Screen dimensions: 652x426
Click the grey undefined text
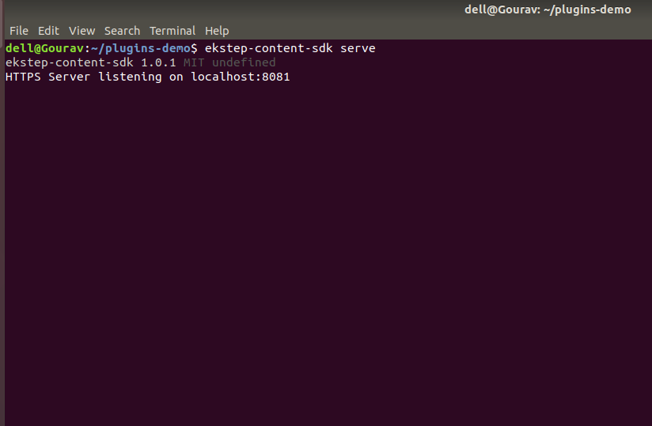(244, 62)
